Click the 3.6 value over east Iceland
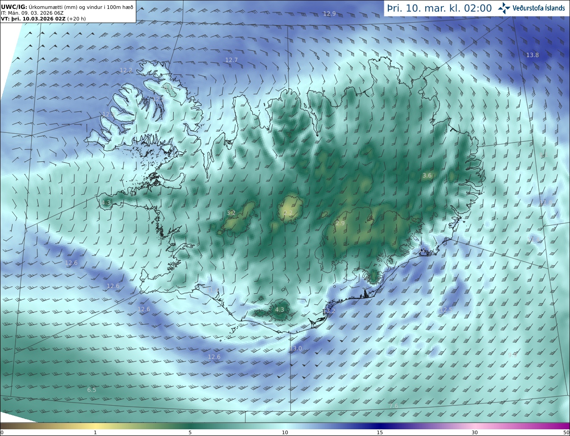The image size is (570, 436). (427, 176)
